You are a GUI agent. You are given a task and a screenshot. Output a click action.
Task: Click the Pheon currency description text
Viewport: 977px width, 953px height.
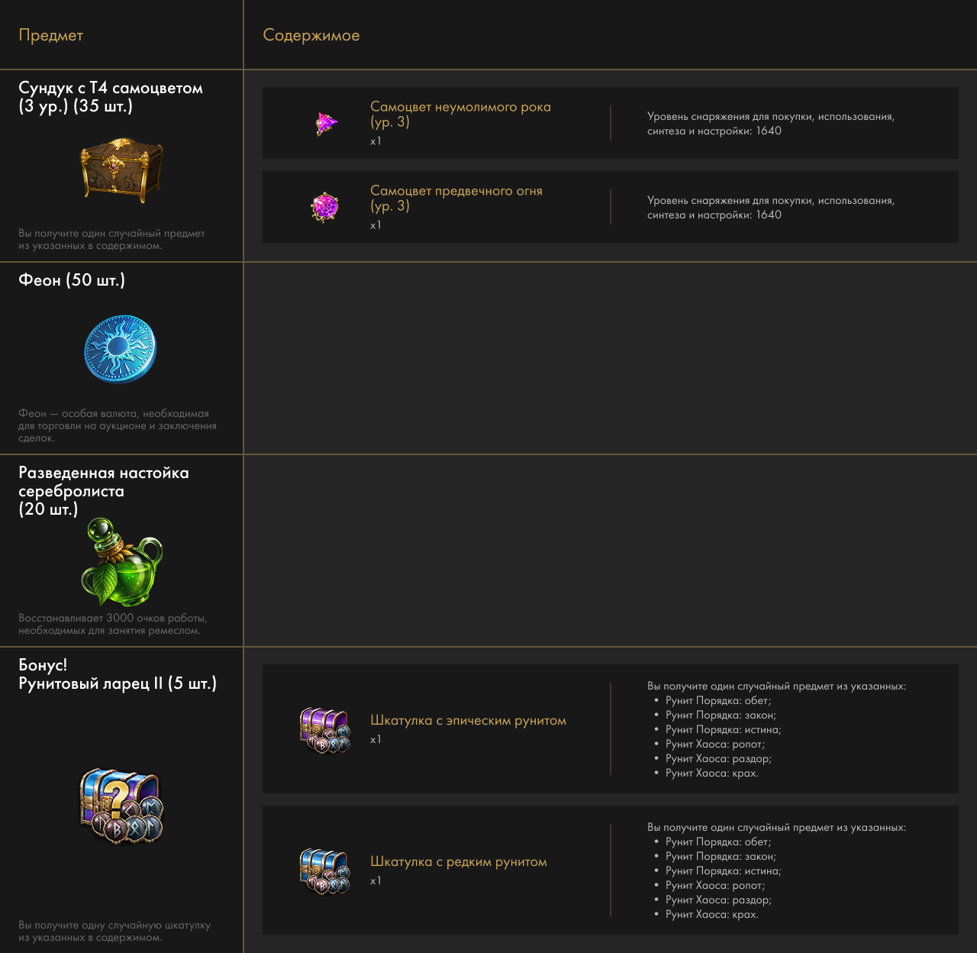point(118,425)
